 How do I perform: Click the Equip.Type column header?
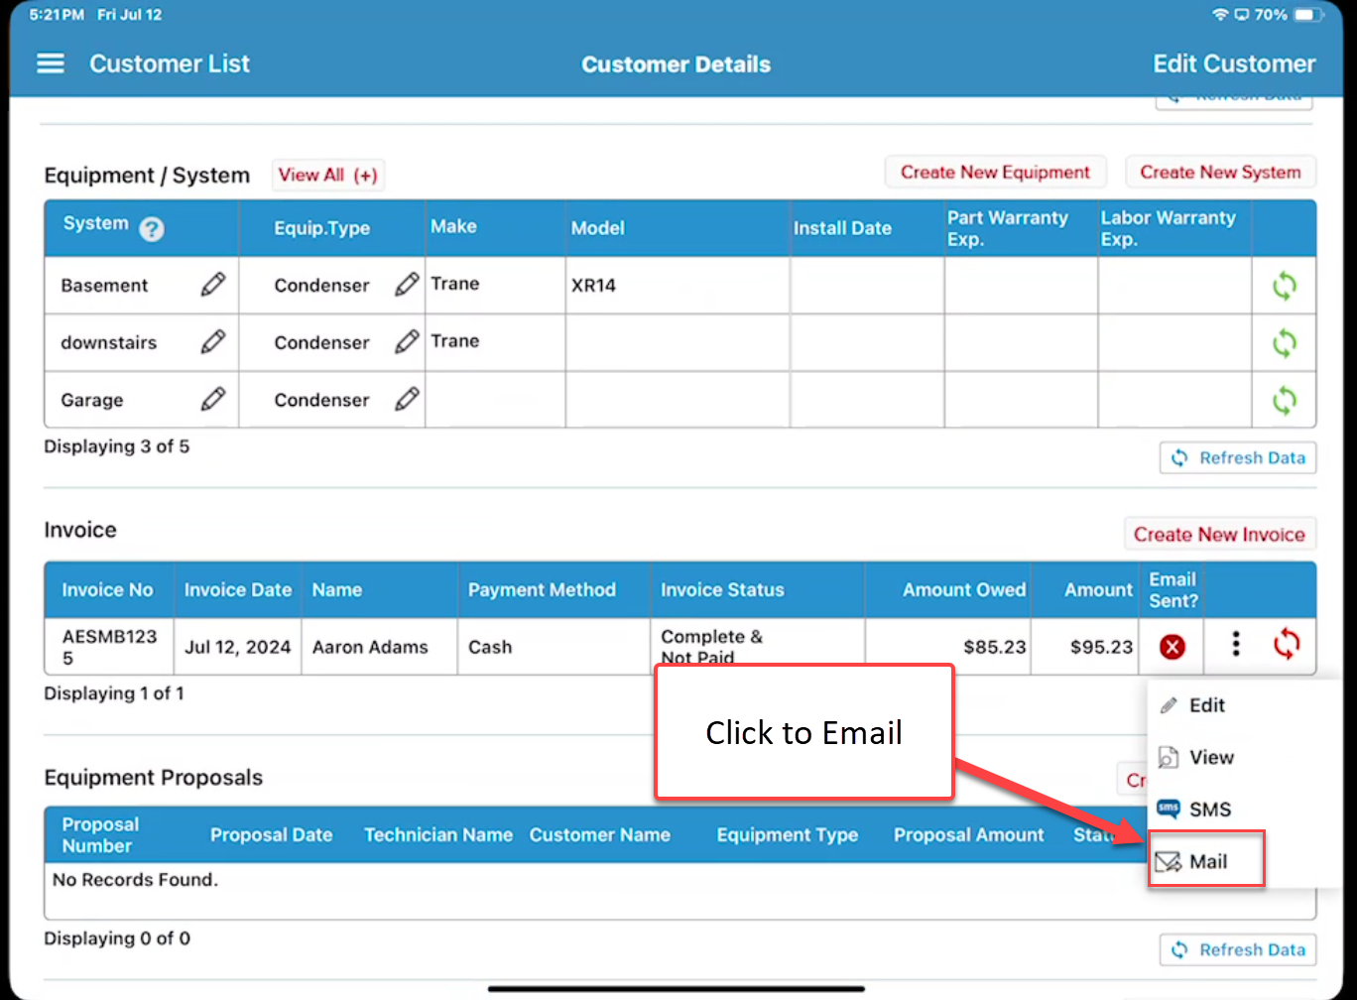(321, 228)
